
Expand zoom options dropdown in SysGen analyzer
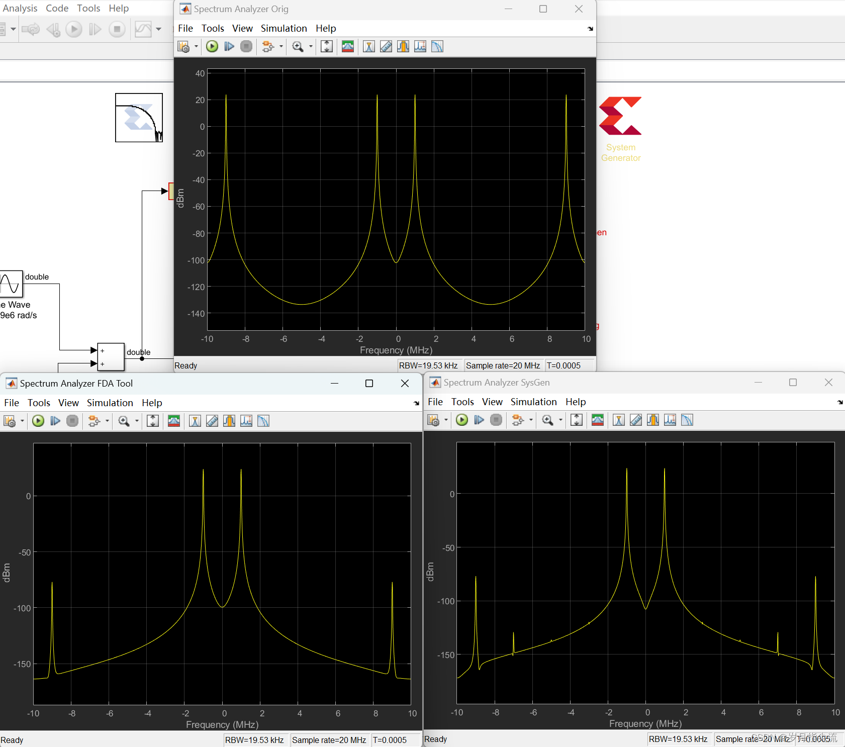tap(560, 420)
